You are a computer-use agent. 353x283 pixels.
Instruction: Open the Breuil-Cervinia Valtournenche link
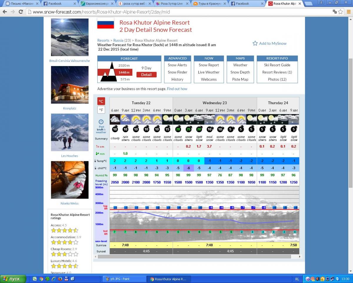point(70,61)
